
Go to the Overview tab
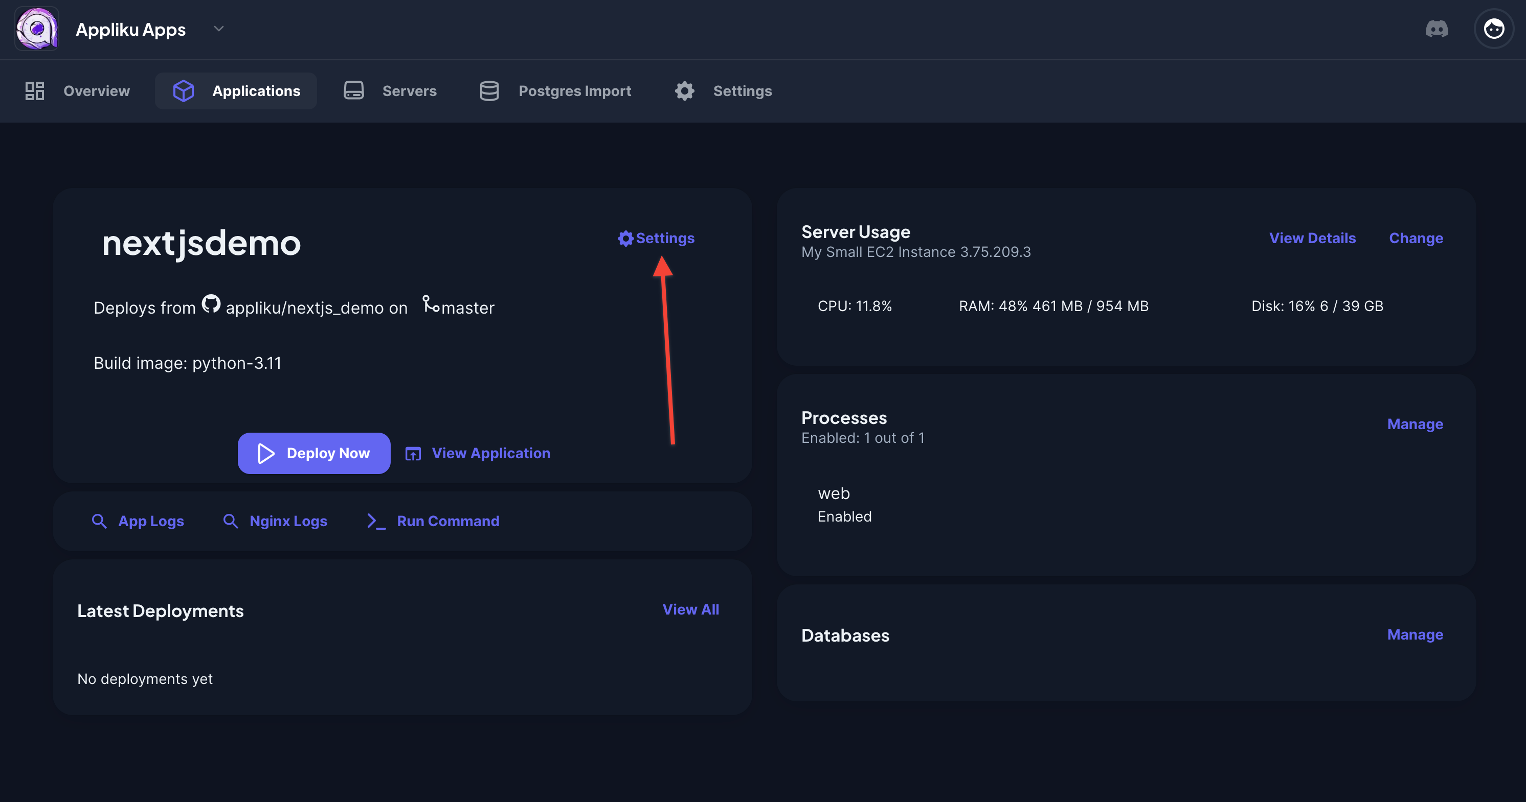[x=77, y=90]
